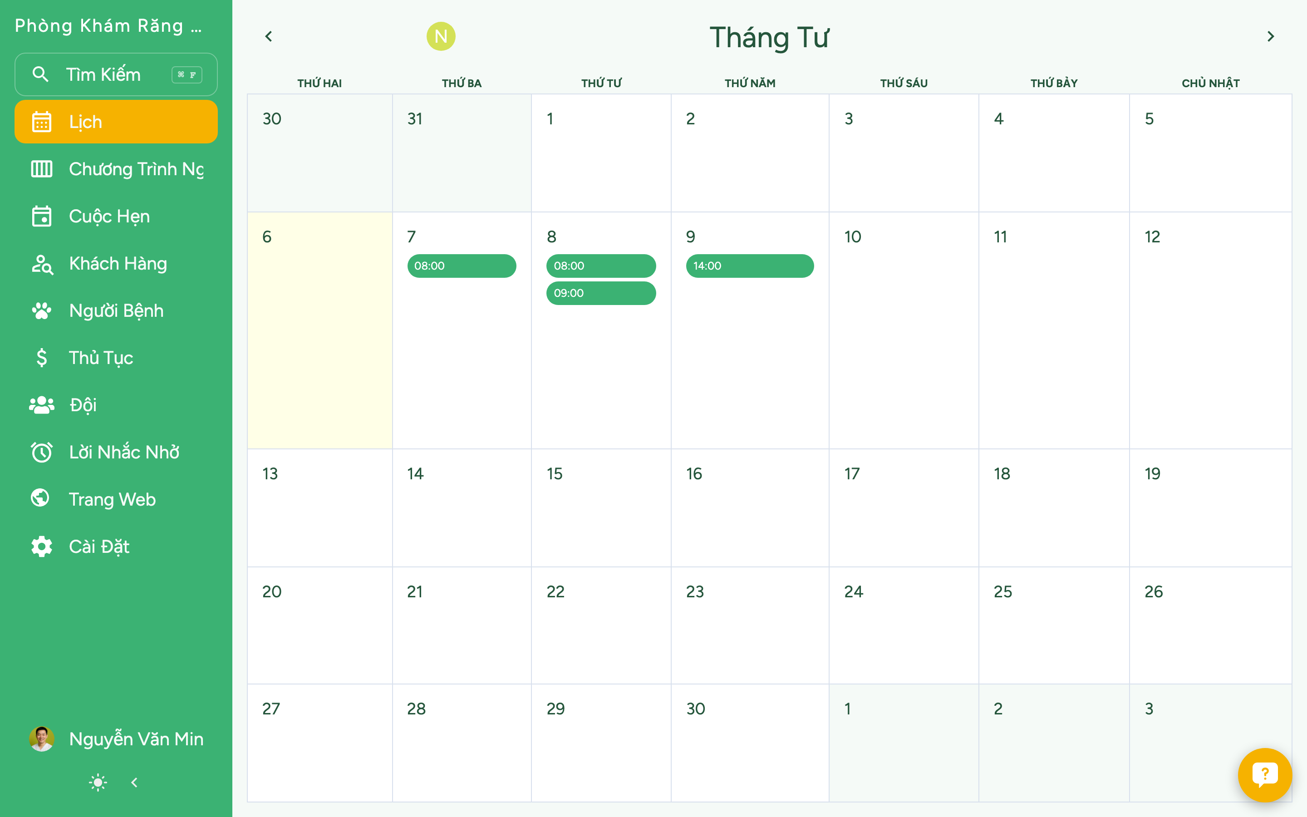This screenshot has height=817, width=1307.
Task: Click the Đội team group icon
Action: [42, 405]
